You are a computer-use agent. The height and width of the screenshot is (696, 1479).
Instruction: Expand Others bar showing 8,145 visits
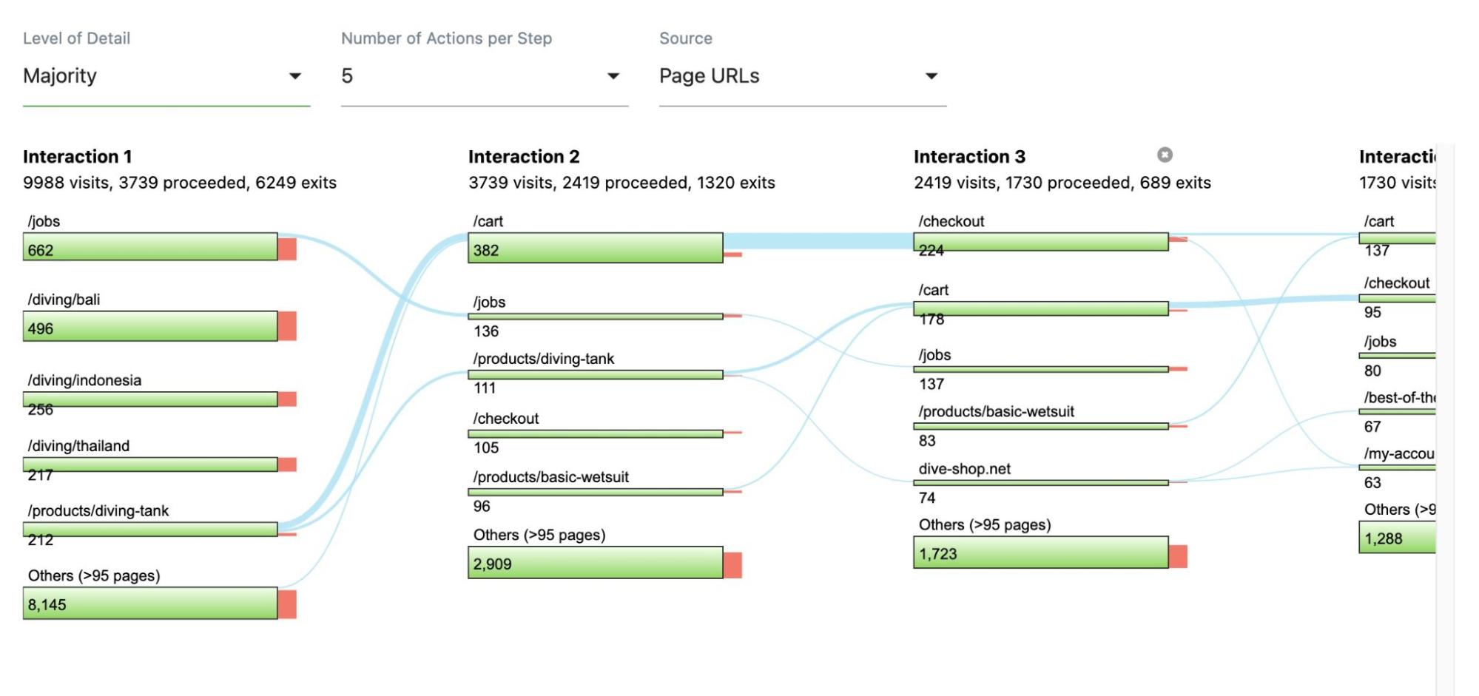pos(150,604)
